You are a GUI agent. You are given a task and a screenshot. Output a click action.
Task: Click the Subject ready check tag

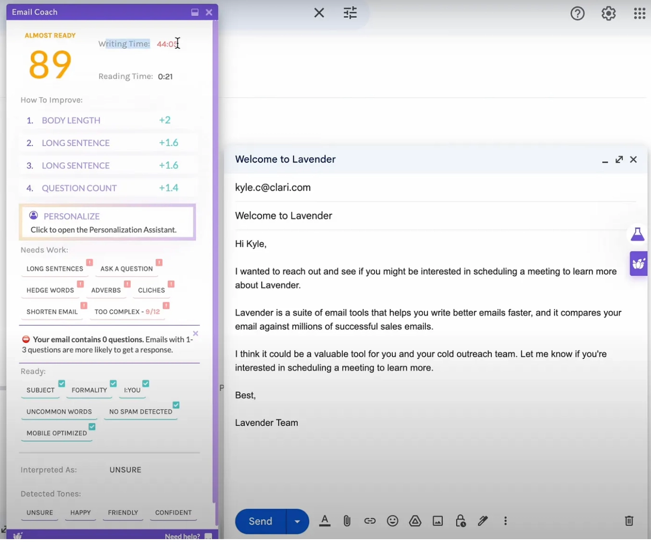point(40,390)
